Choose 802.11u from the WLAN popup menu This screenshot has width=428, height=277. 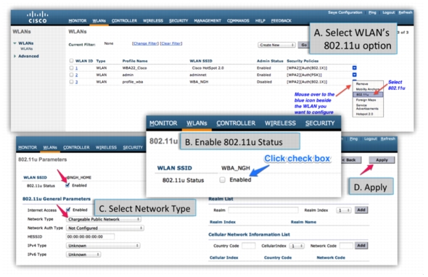point(368,94)
